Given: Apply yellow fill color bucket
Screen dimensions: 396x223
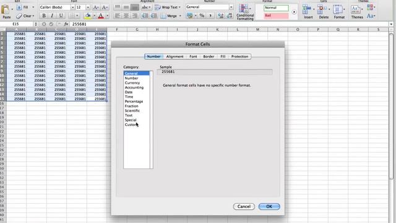Looking at the screenshot, I should 88,15.
